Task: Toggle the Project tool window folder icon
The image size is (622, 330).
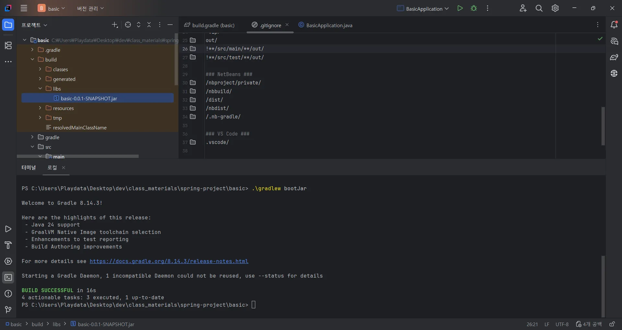Action: coord(8,25)
